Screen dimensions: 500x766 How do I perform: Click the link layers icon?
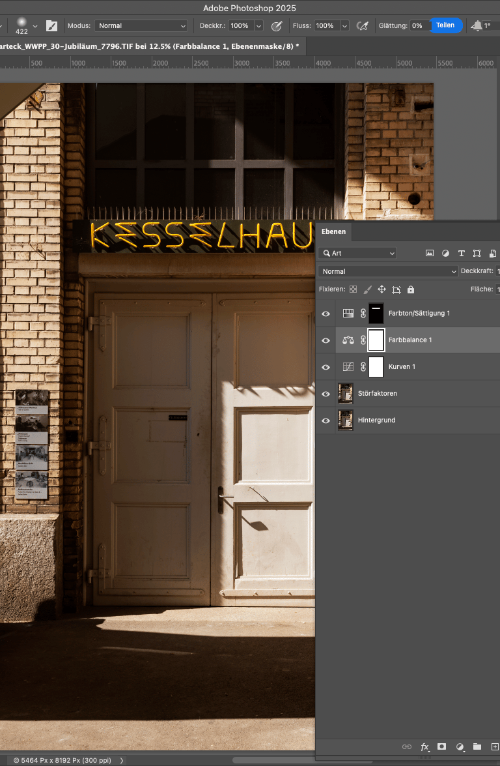click(x=406, y=746)
